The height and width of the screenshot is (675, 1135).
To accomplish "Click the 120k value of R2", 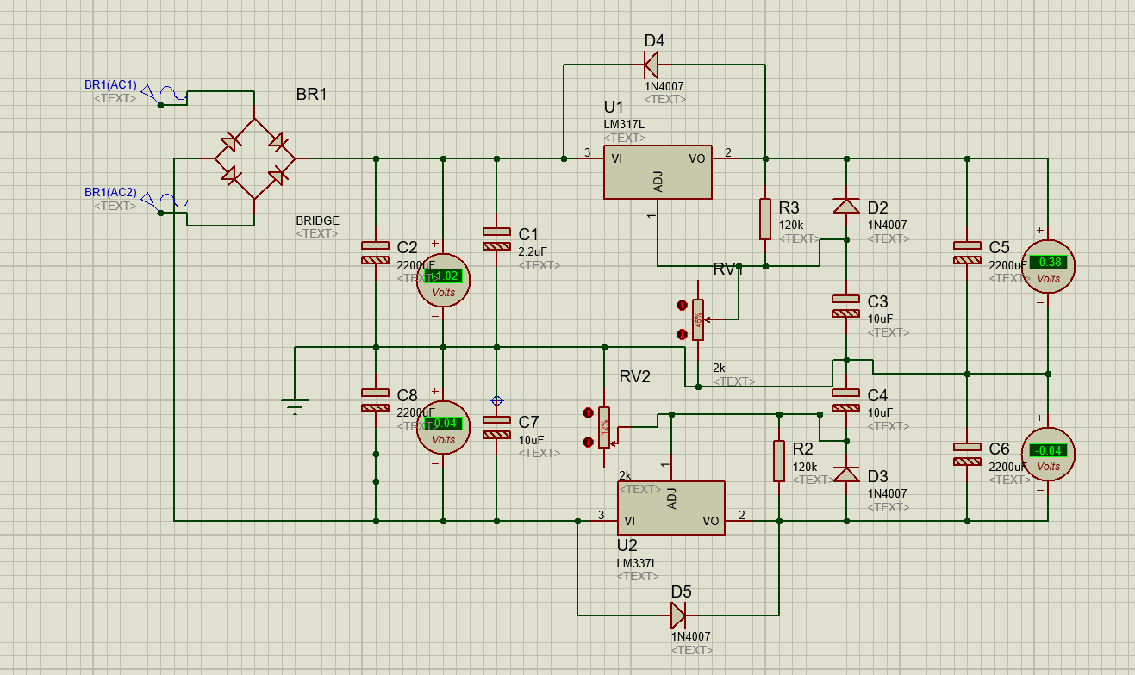I will (805, 466).
